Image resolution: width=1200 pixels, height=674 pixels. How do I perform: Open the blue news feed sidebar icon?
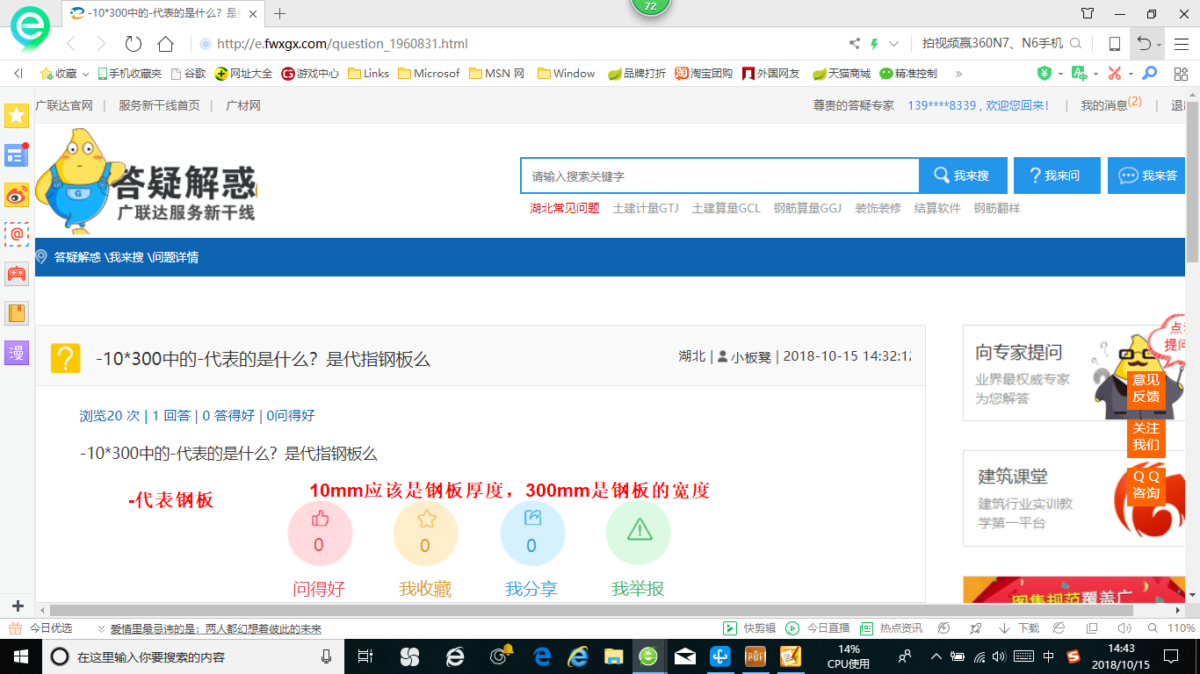click(17, 155)
